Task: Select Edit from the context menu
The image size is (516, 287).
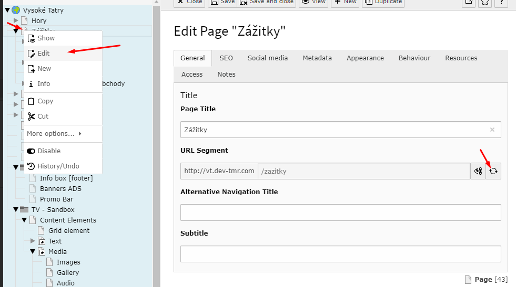Action: 43,53
